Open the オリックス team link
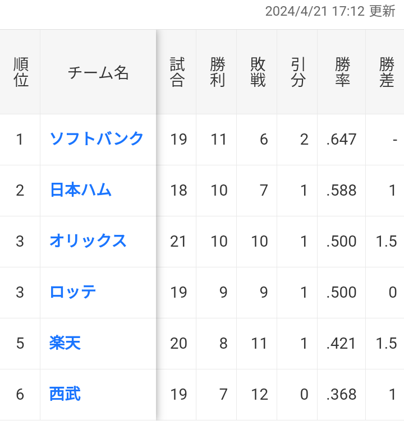The image size is (404, 421). [88, 241]
